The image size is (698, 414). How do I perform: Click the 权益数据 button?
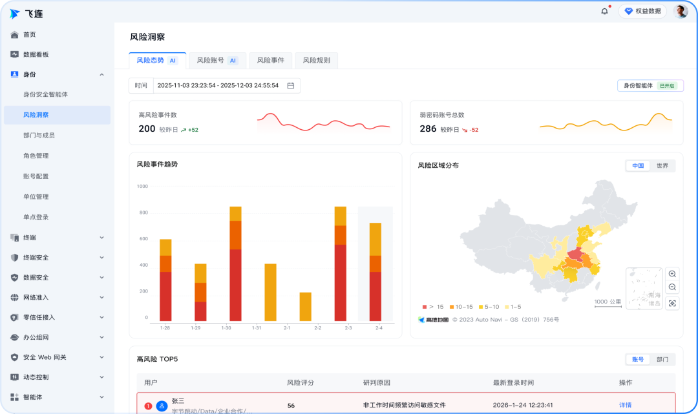pyautogui.click(x=642, y=11)
